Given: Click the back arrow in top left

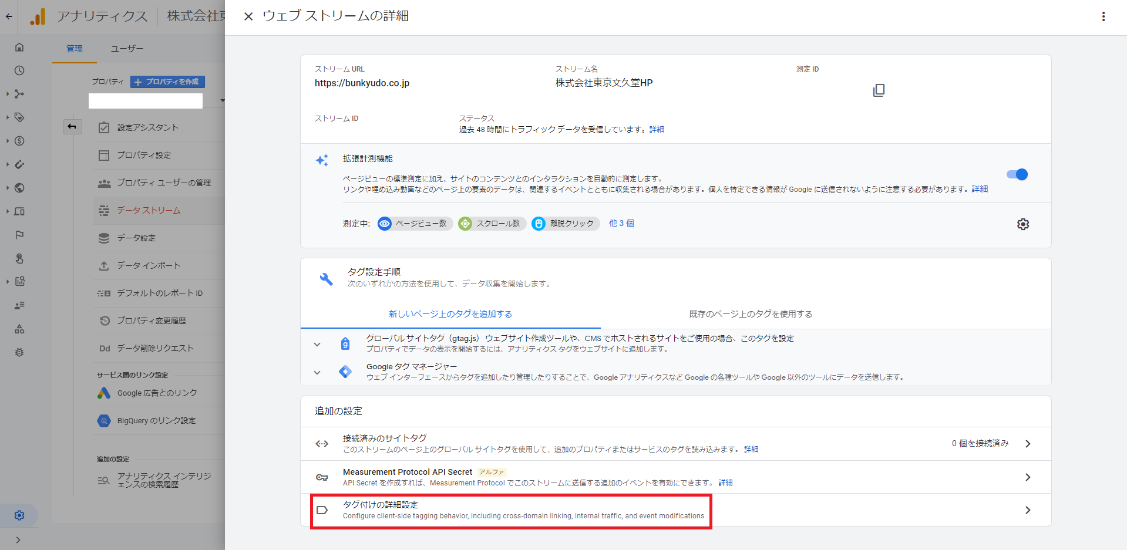Looking at the screenshot, I should pos(9,16).
